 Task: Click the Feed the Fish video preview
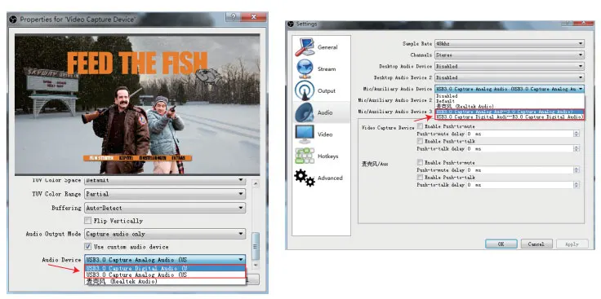point(137,105)
